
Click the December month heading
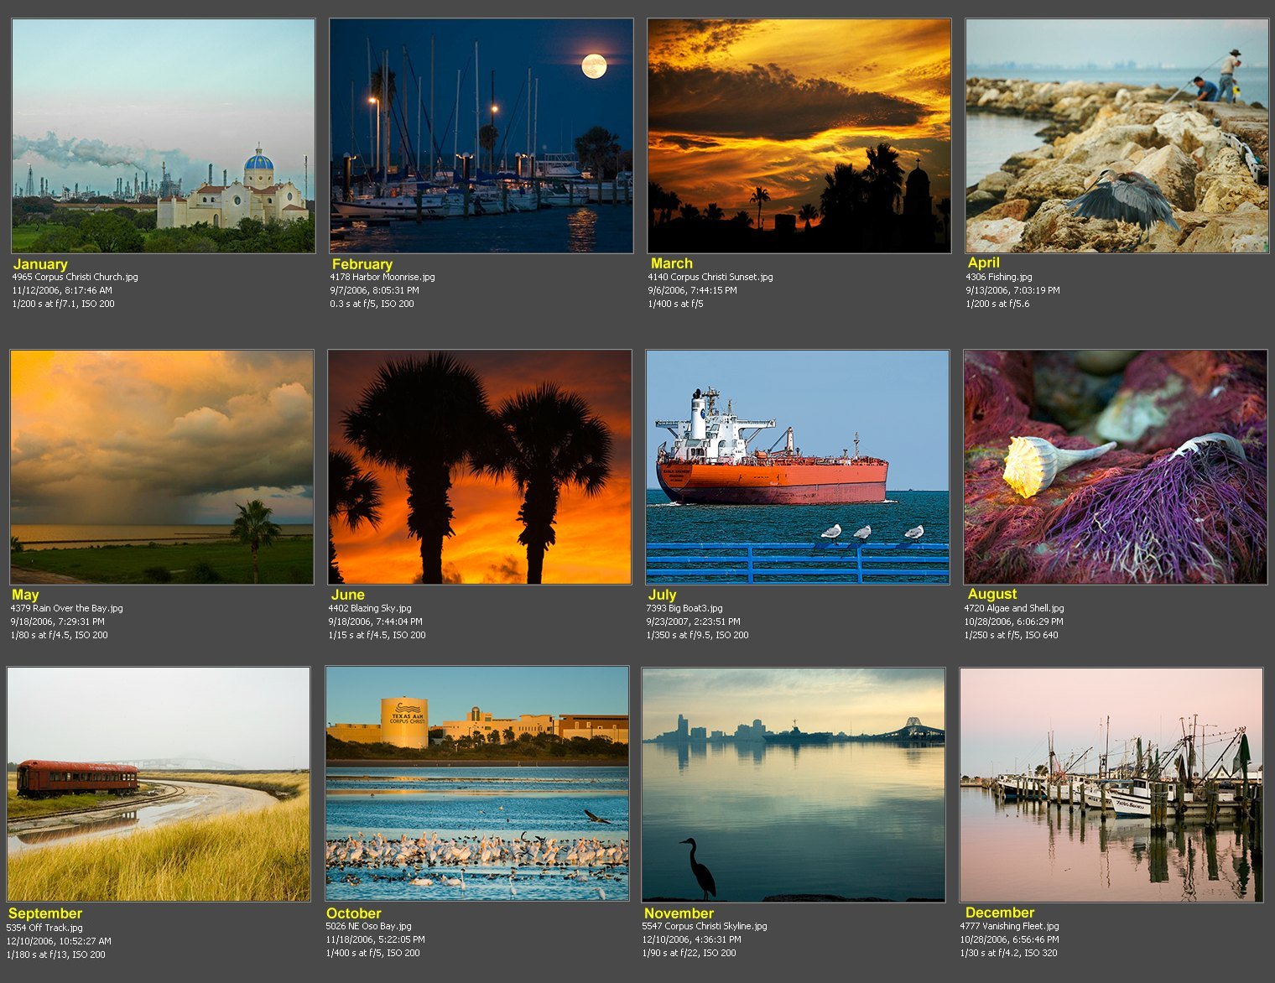point(1000,913)
